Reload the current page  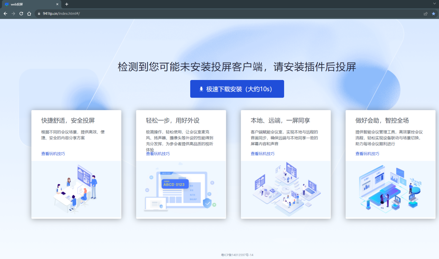click(x=21, y=14)
